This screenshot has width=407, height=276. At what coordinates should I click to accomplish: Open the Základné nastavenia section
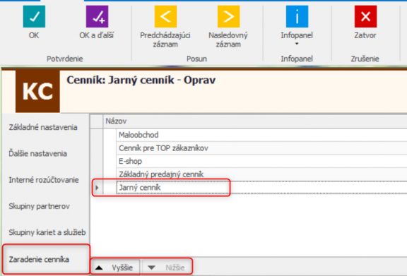tap(43, 127)
